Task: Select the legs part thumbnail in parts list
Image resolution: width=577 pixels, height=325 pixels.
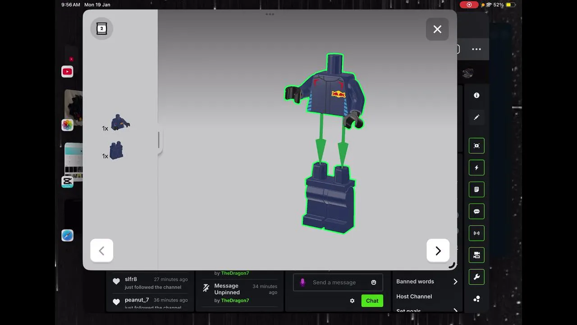Action: [x=117, y=150]
